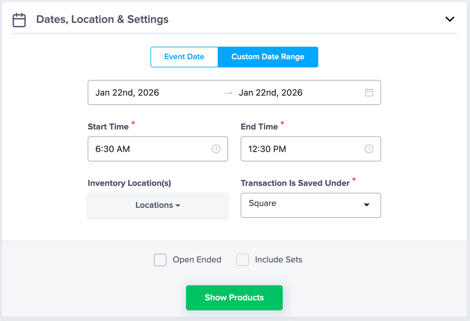Click clock icon in Start Time field

216,149
